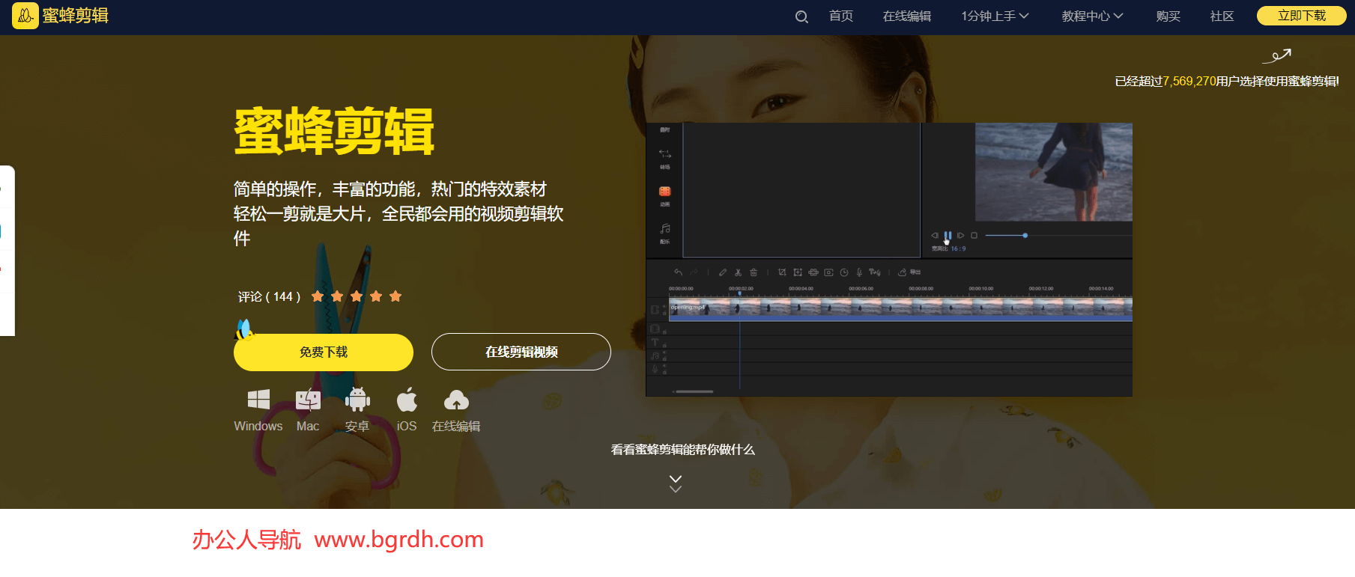Select the 安卓 Android icon
The image size is (1355, 577).
[357, 400]
